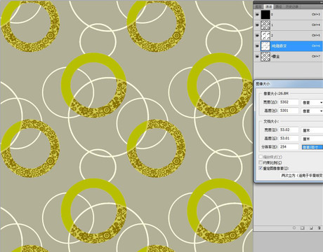The width and height of the screenshot is (323, 252).
Task: Select channel 1 thumbnail
Action: point(265,25)
